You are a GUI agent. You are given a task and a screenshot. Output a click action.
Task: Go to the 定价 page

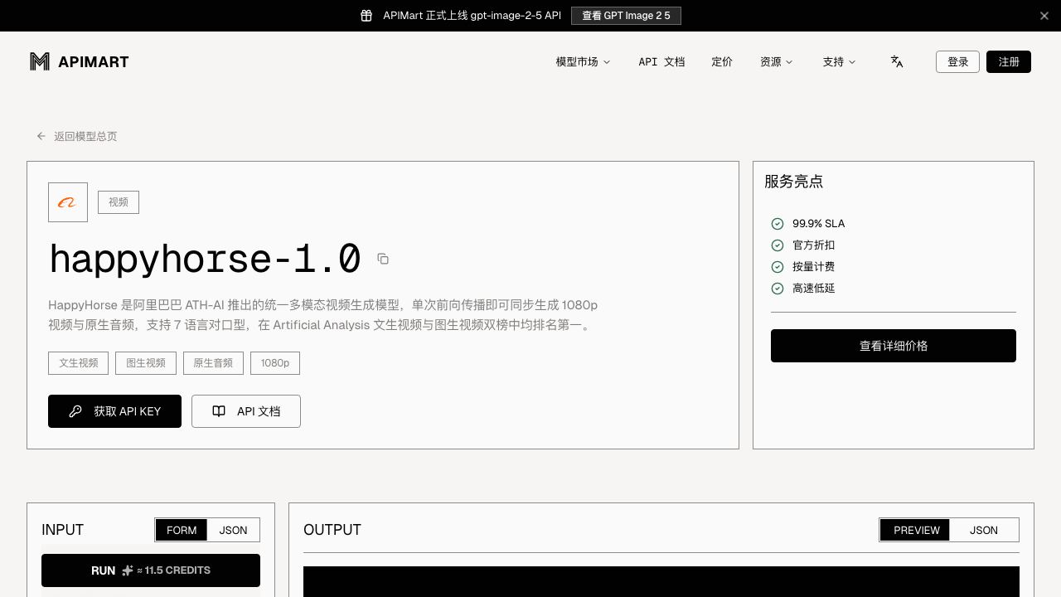(x=722, y=62)
